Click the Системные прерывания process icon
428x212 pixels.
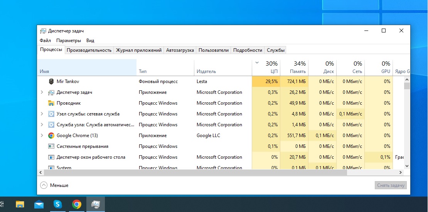coord(51,146)
